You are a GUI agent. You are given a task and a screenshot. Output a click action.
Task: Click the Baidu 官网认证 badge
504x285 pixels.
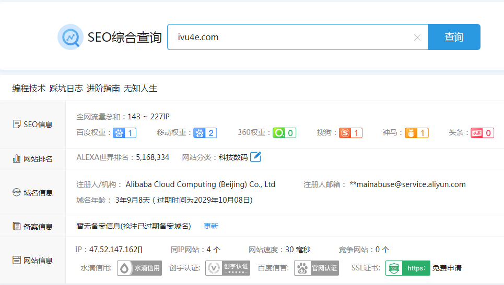click(317, 268)
